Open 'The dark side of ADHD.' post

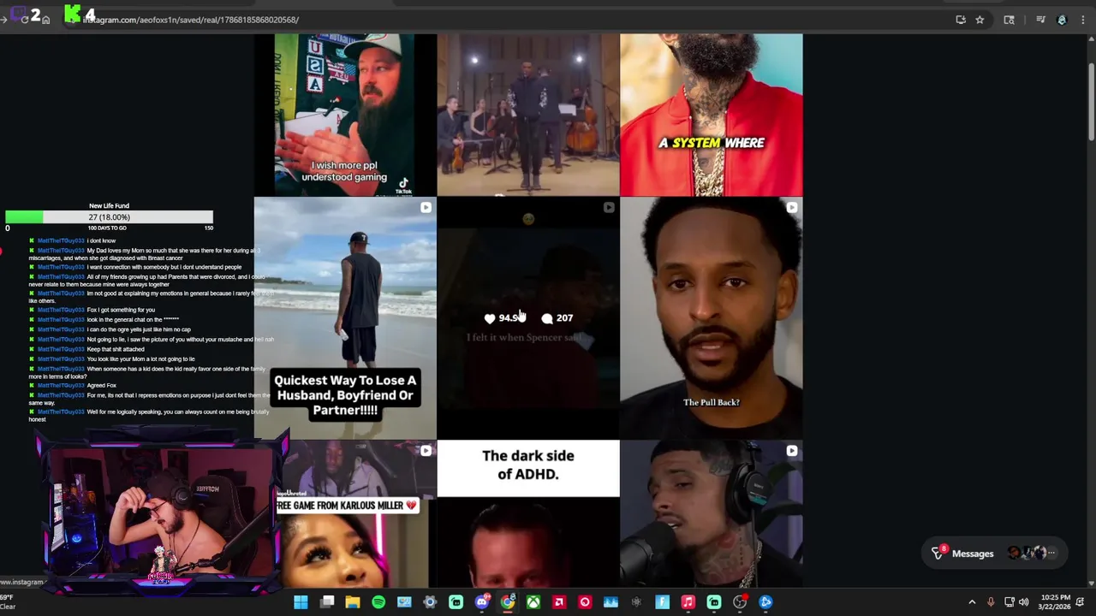point(528,514)
